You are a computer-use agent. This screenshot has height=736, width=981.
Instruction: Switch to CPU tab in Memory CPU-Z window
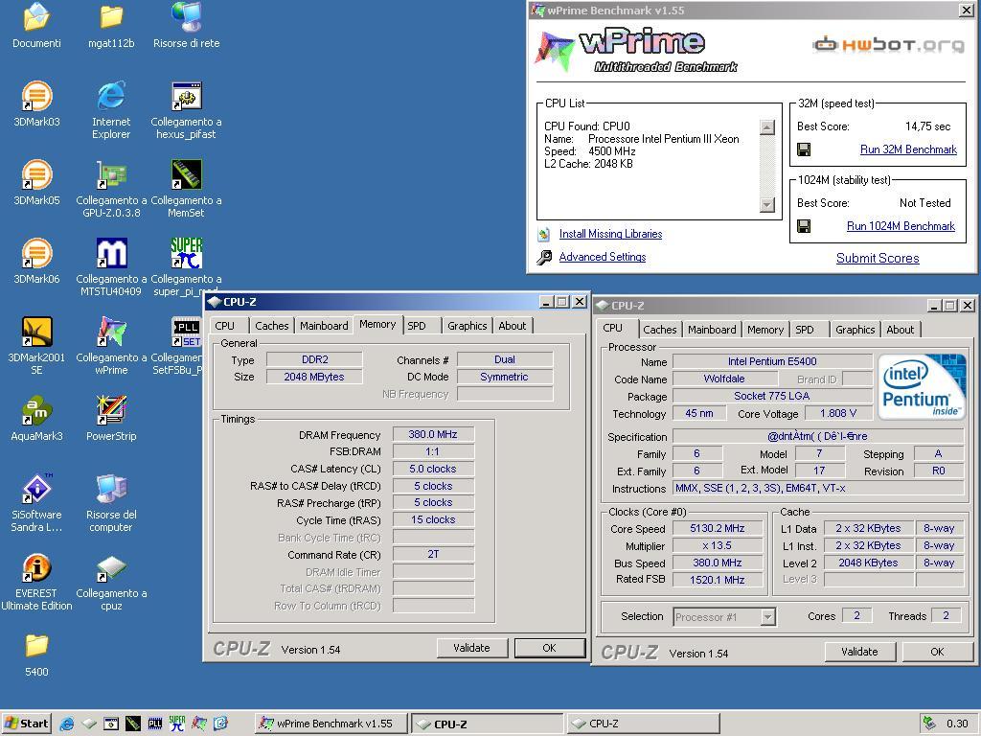coord(224,326)
